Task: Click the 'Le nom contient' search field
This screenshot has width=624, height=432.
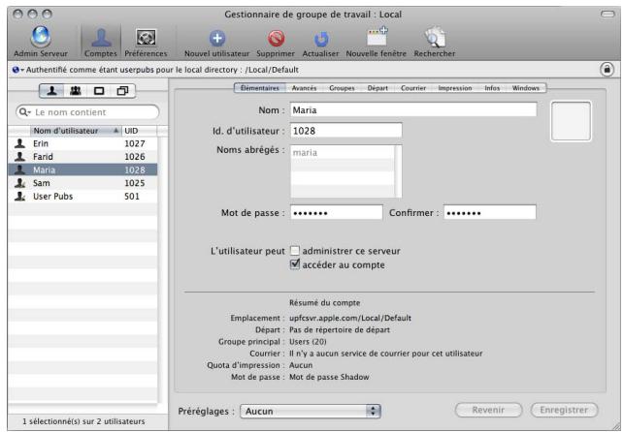Action: 87,112
